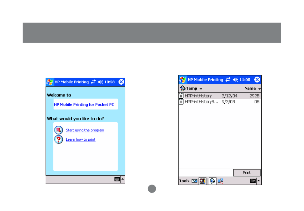Tap the speaker volume icon beside 10:58
This screenshot has width=304, height=211.
(x=100, y=82)
